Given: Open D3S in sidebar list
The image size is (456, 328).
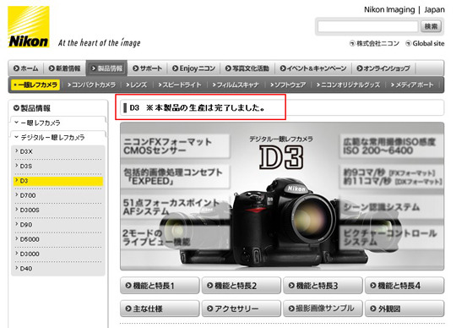Looking at the screenshot, I should coord(58,167).
